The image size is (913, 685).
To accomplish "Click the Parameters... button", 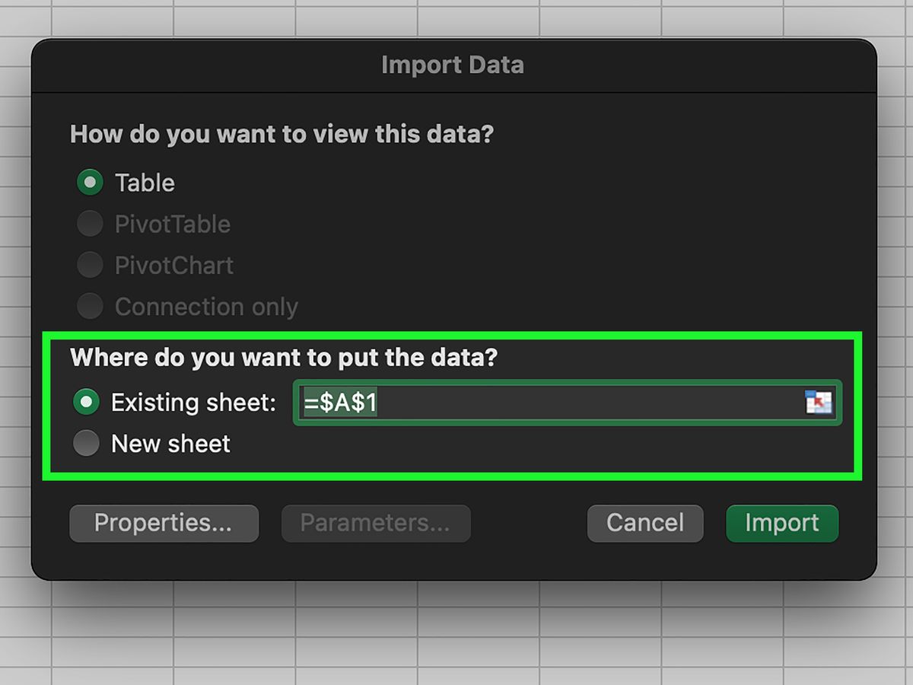I will coord(376,523).
